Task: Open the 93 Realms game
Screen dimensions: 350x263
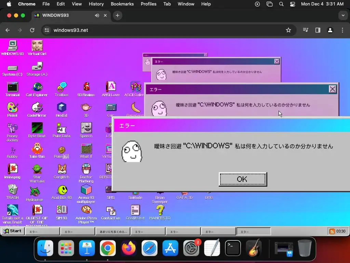Action: 86,89
